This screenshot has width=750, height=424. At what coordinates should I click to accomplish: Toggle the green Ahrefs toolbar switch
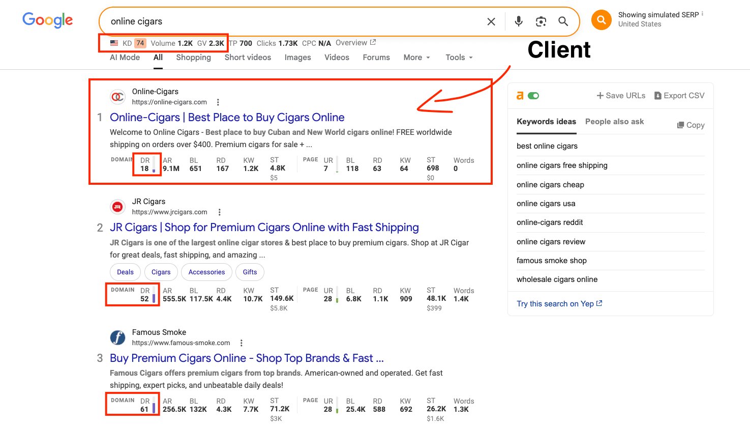coord(533,96)
